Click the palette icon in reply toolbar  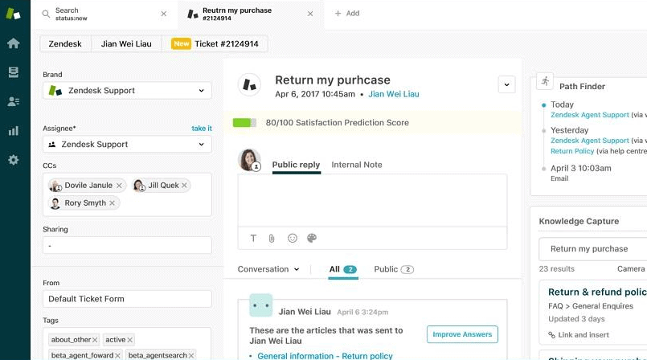point(312,238)
